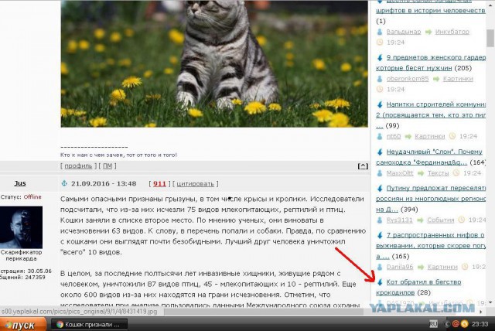Click the user icon next to oberonkom85
The width and height of the screenshot is (495, 331).
[x=380, y=79]
